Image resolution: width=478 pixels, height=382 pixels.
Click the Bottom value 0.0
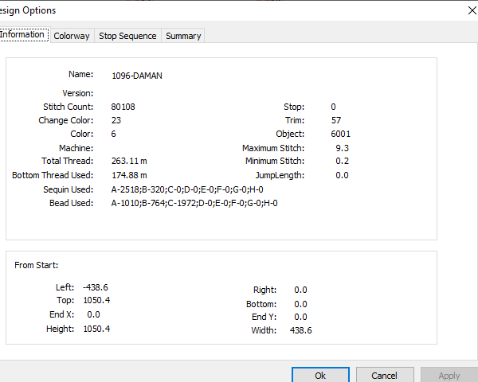300,304
